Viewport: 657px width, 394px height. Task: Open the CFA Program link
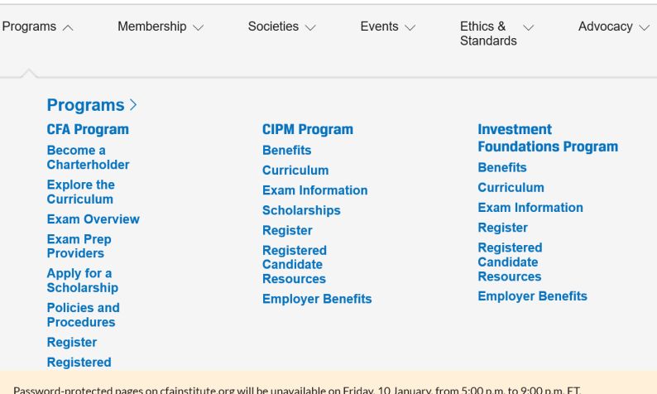click(88, 129)
